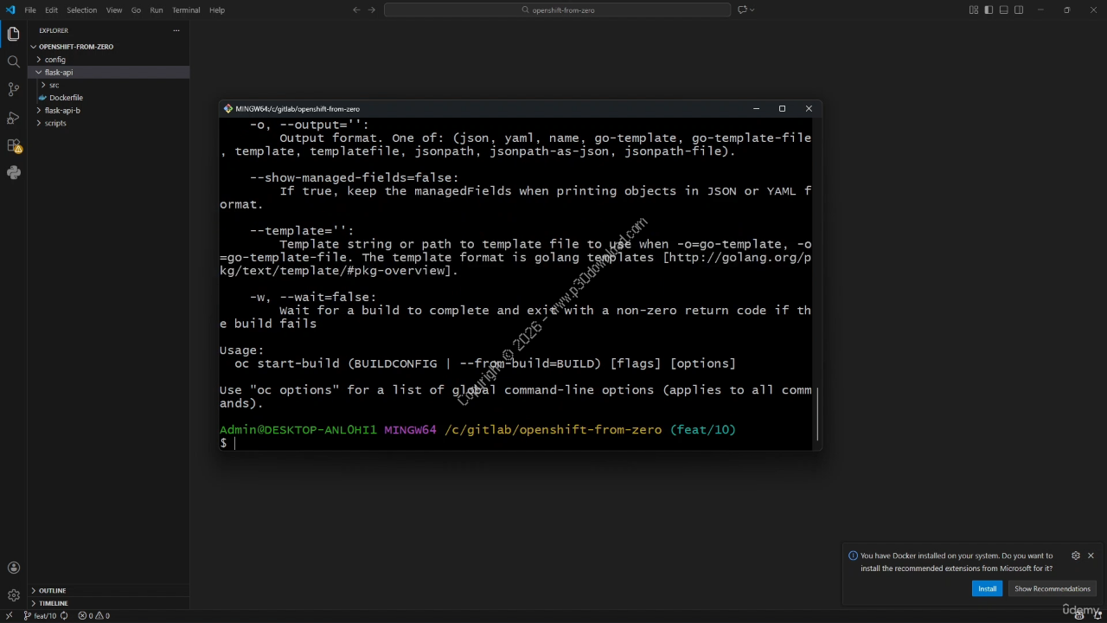Click the Explorer more actions ellipsis
1107x623 pixels.
(176, 30)
